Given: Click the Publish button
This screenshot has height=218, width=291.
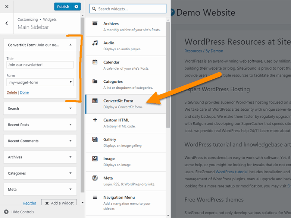Looking at the screenshot, I should click(63, 6).
